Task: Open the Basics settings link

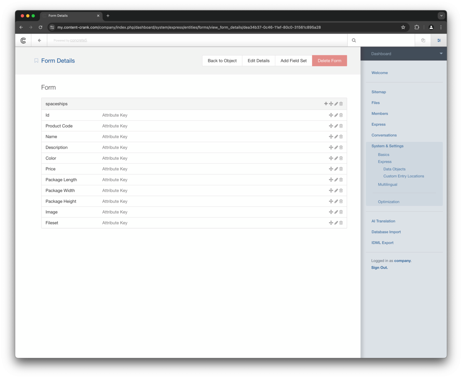Action: pyautogui.click(x=383, y=155)
